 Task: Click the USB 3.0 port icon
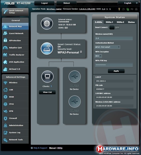point(75,76)
